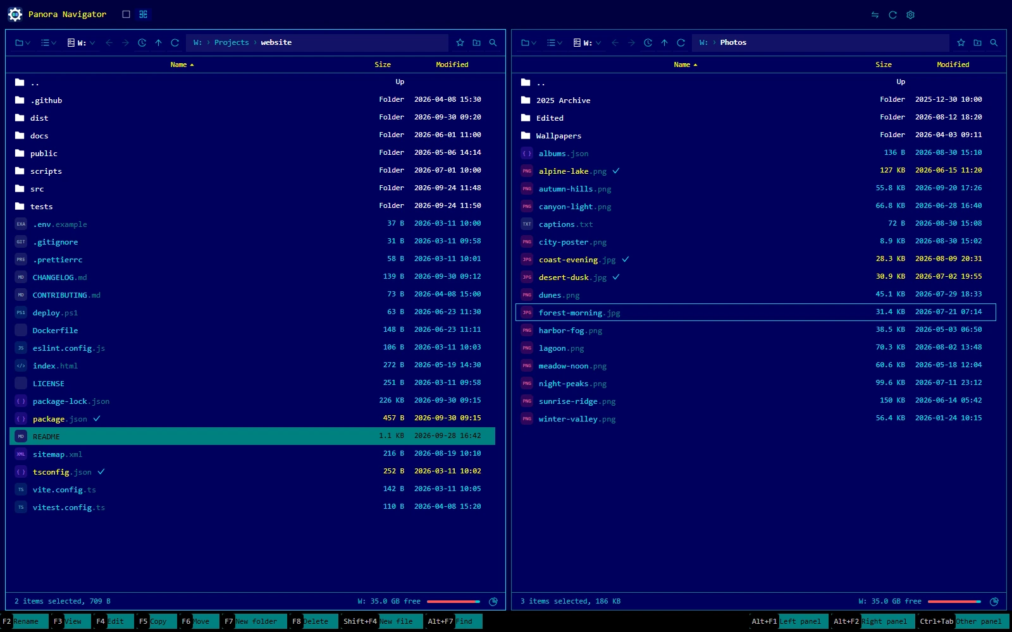This screenshot has height=632, width=1012.
Task: Click left panel disk free space bar
Action: coord(454,601)
